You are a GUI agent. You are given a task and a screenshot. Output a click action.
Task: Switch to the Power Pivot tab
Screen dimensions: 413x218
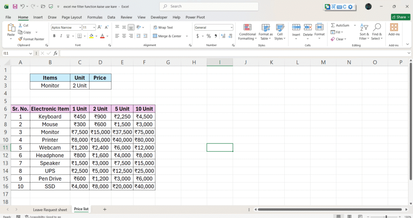point(195,17)
